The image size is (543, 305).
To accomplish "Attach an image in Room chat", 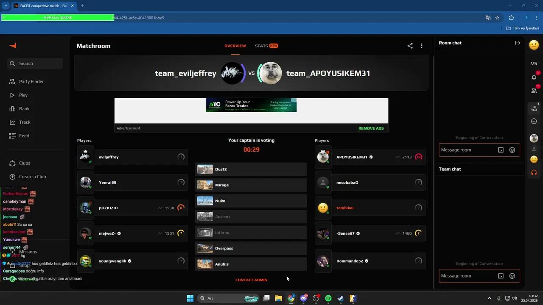I will coord(501,150).
